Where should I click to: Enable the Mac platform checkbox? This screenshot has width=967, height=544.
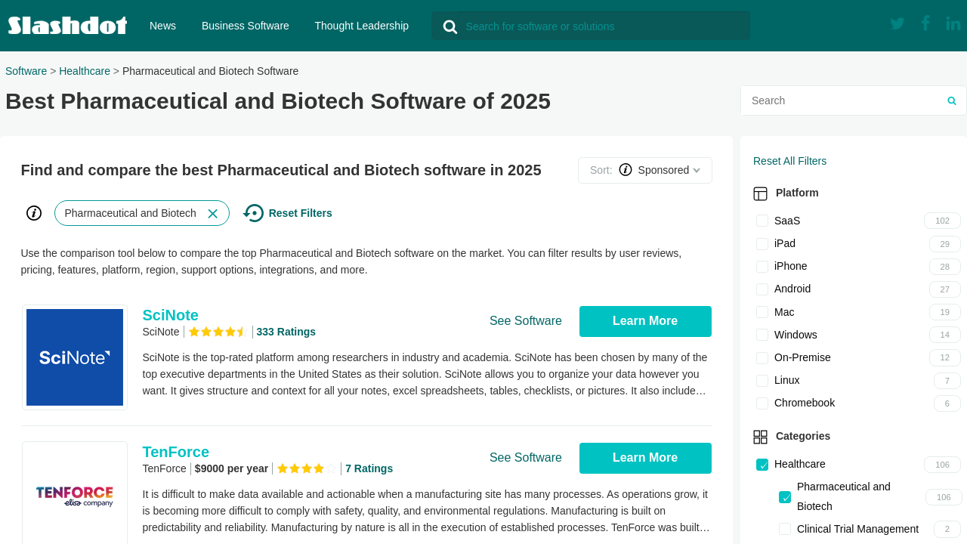point(762,312)
